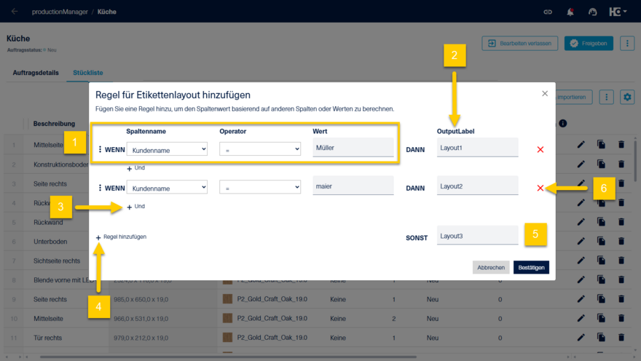Add a new rule via Regel hinzufügen
This screenshot has height=361, width=641.
point(121,237)
